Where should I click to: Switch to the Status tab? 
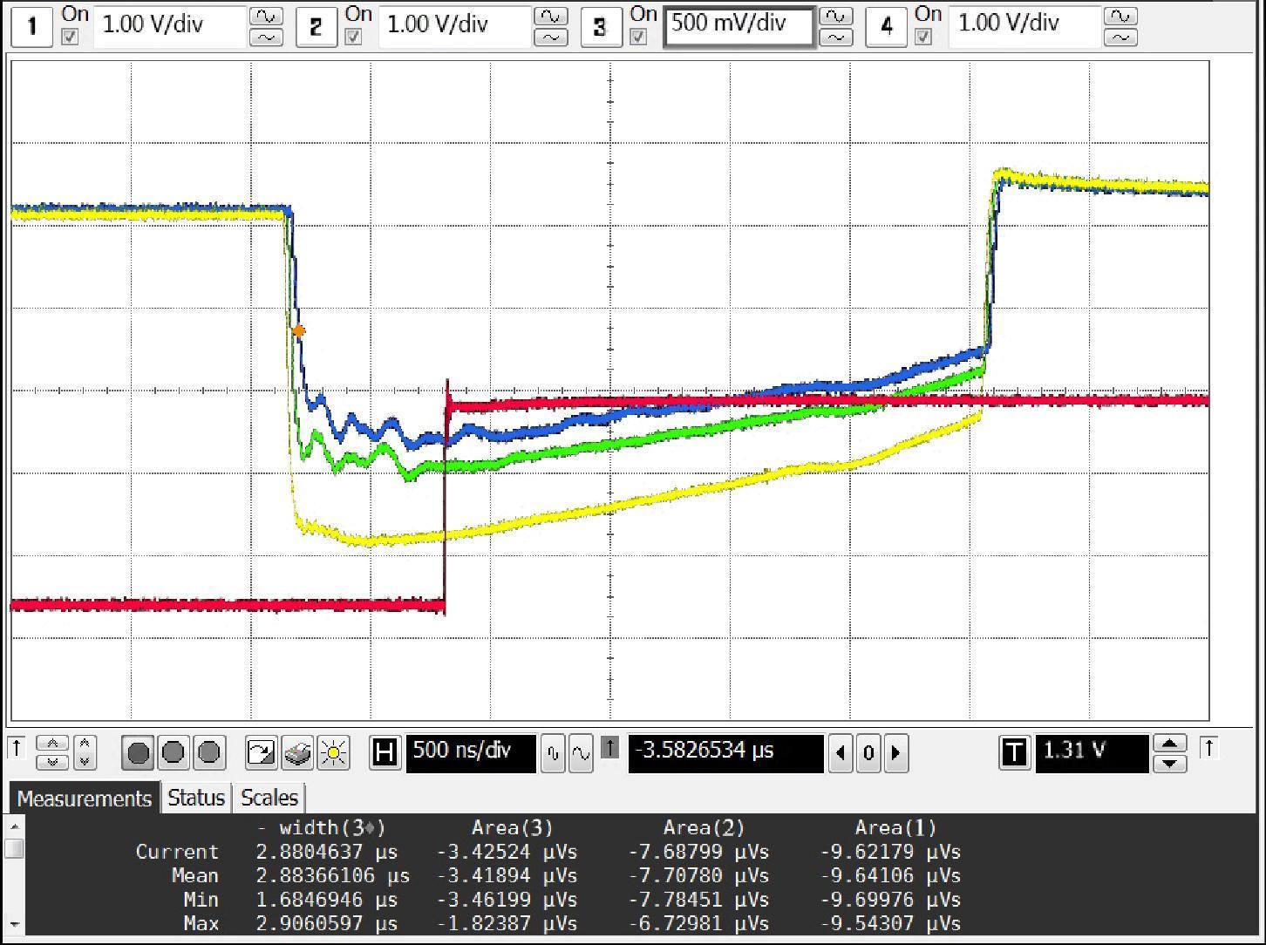tap(195, 798)
